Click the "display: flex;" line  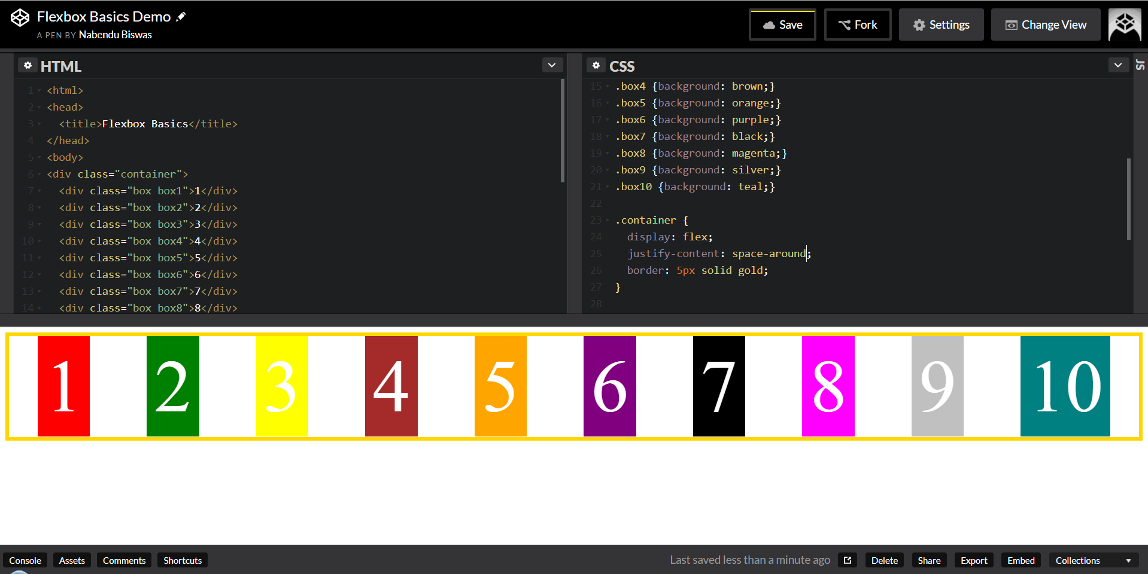pos(670,237)
